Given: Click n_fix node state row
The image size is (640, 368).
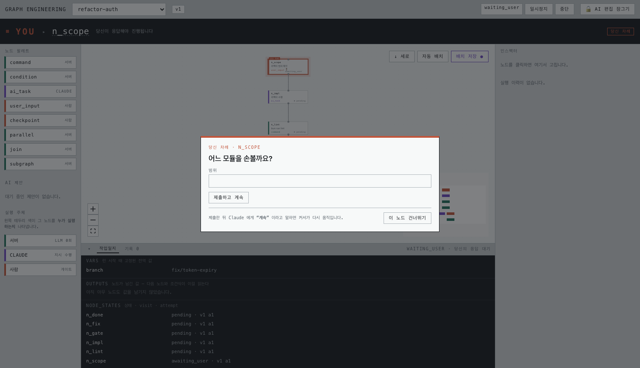Looking at the screenshot, I should (x=288, y=324).
